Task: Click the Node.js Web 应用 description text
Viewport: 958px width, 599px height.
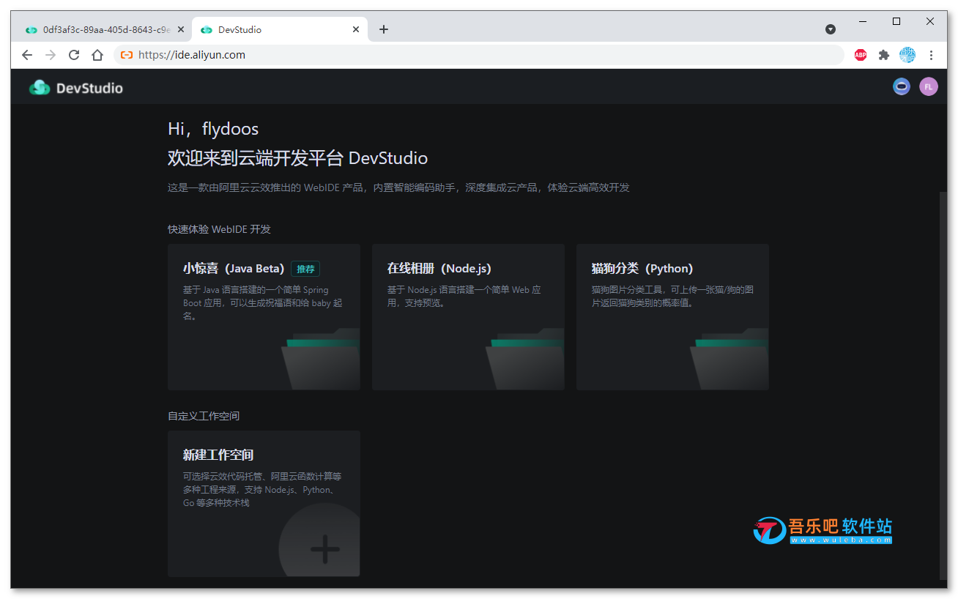Action: [x=464, y=297]
